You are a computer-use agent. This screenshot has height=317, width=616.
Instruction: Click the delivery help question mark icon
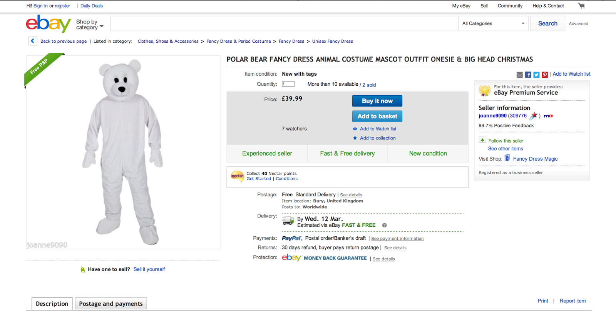click(x=384, y=226)
